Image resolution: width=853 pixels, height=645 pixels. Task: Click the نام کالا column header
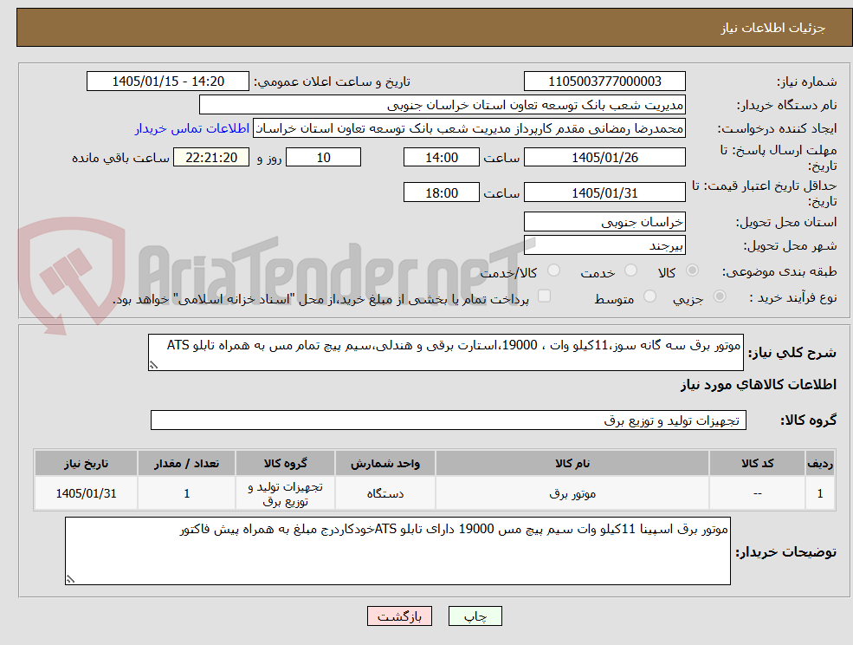[x=572, y=464]
